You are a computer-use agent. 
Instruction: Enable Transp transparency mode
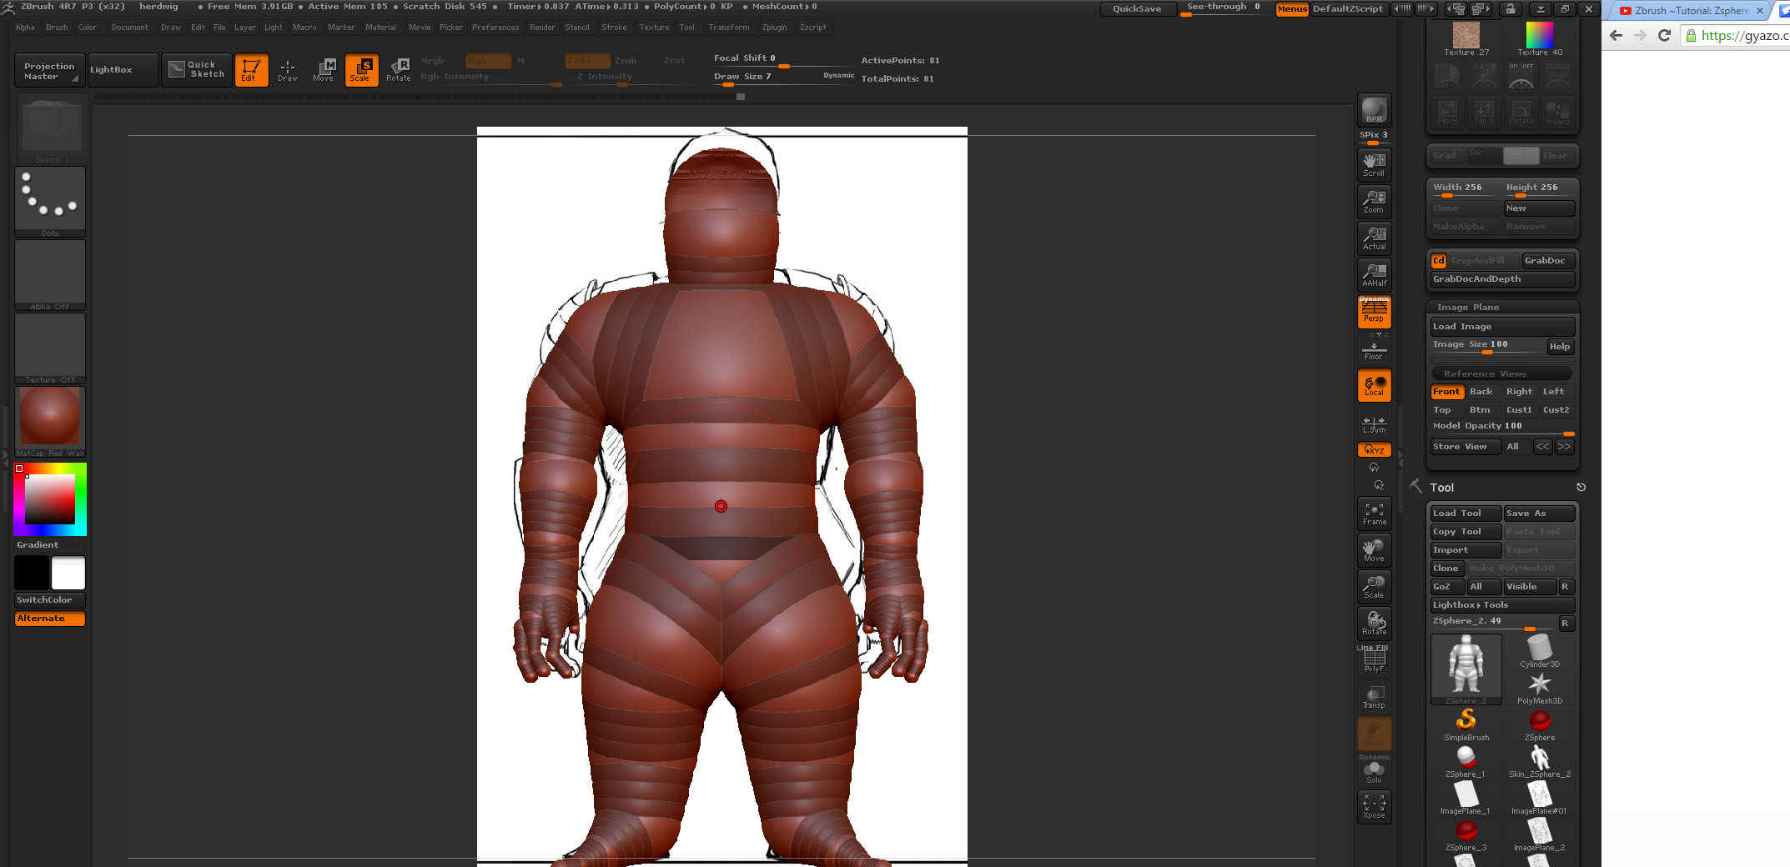[1374, 697]
